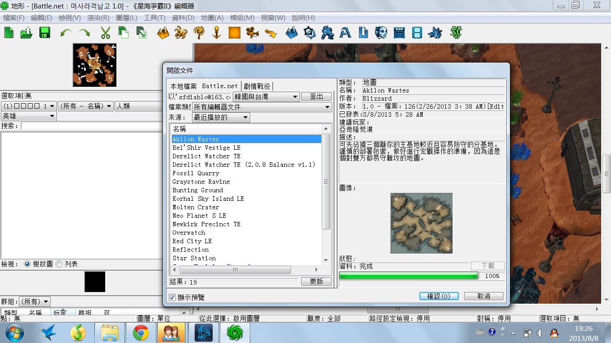
Task: Open the blue terrain module icon
Action: [292, 33]
